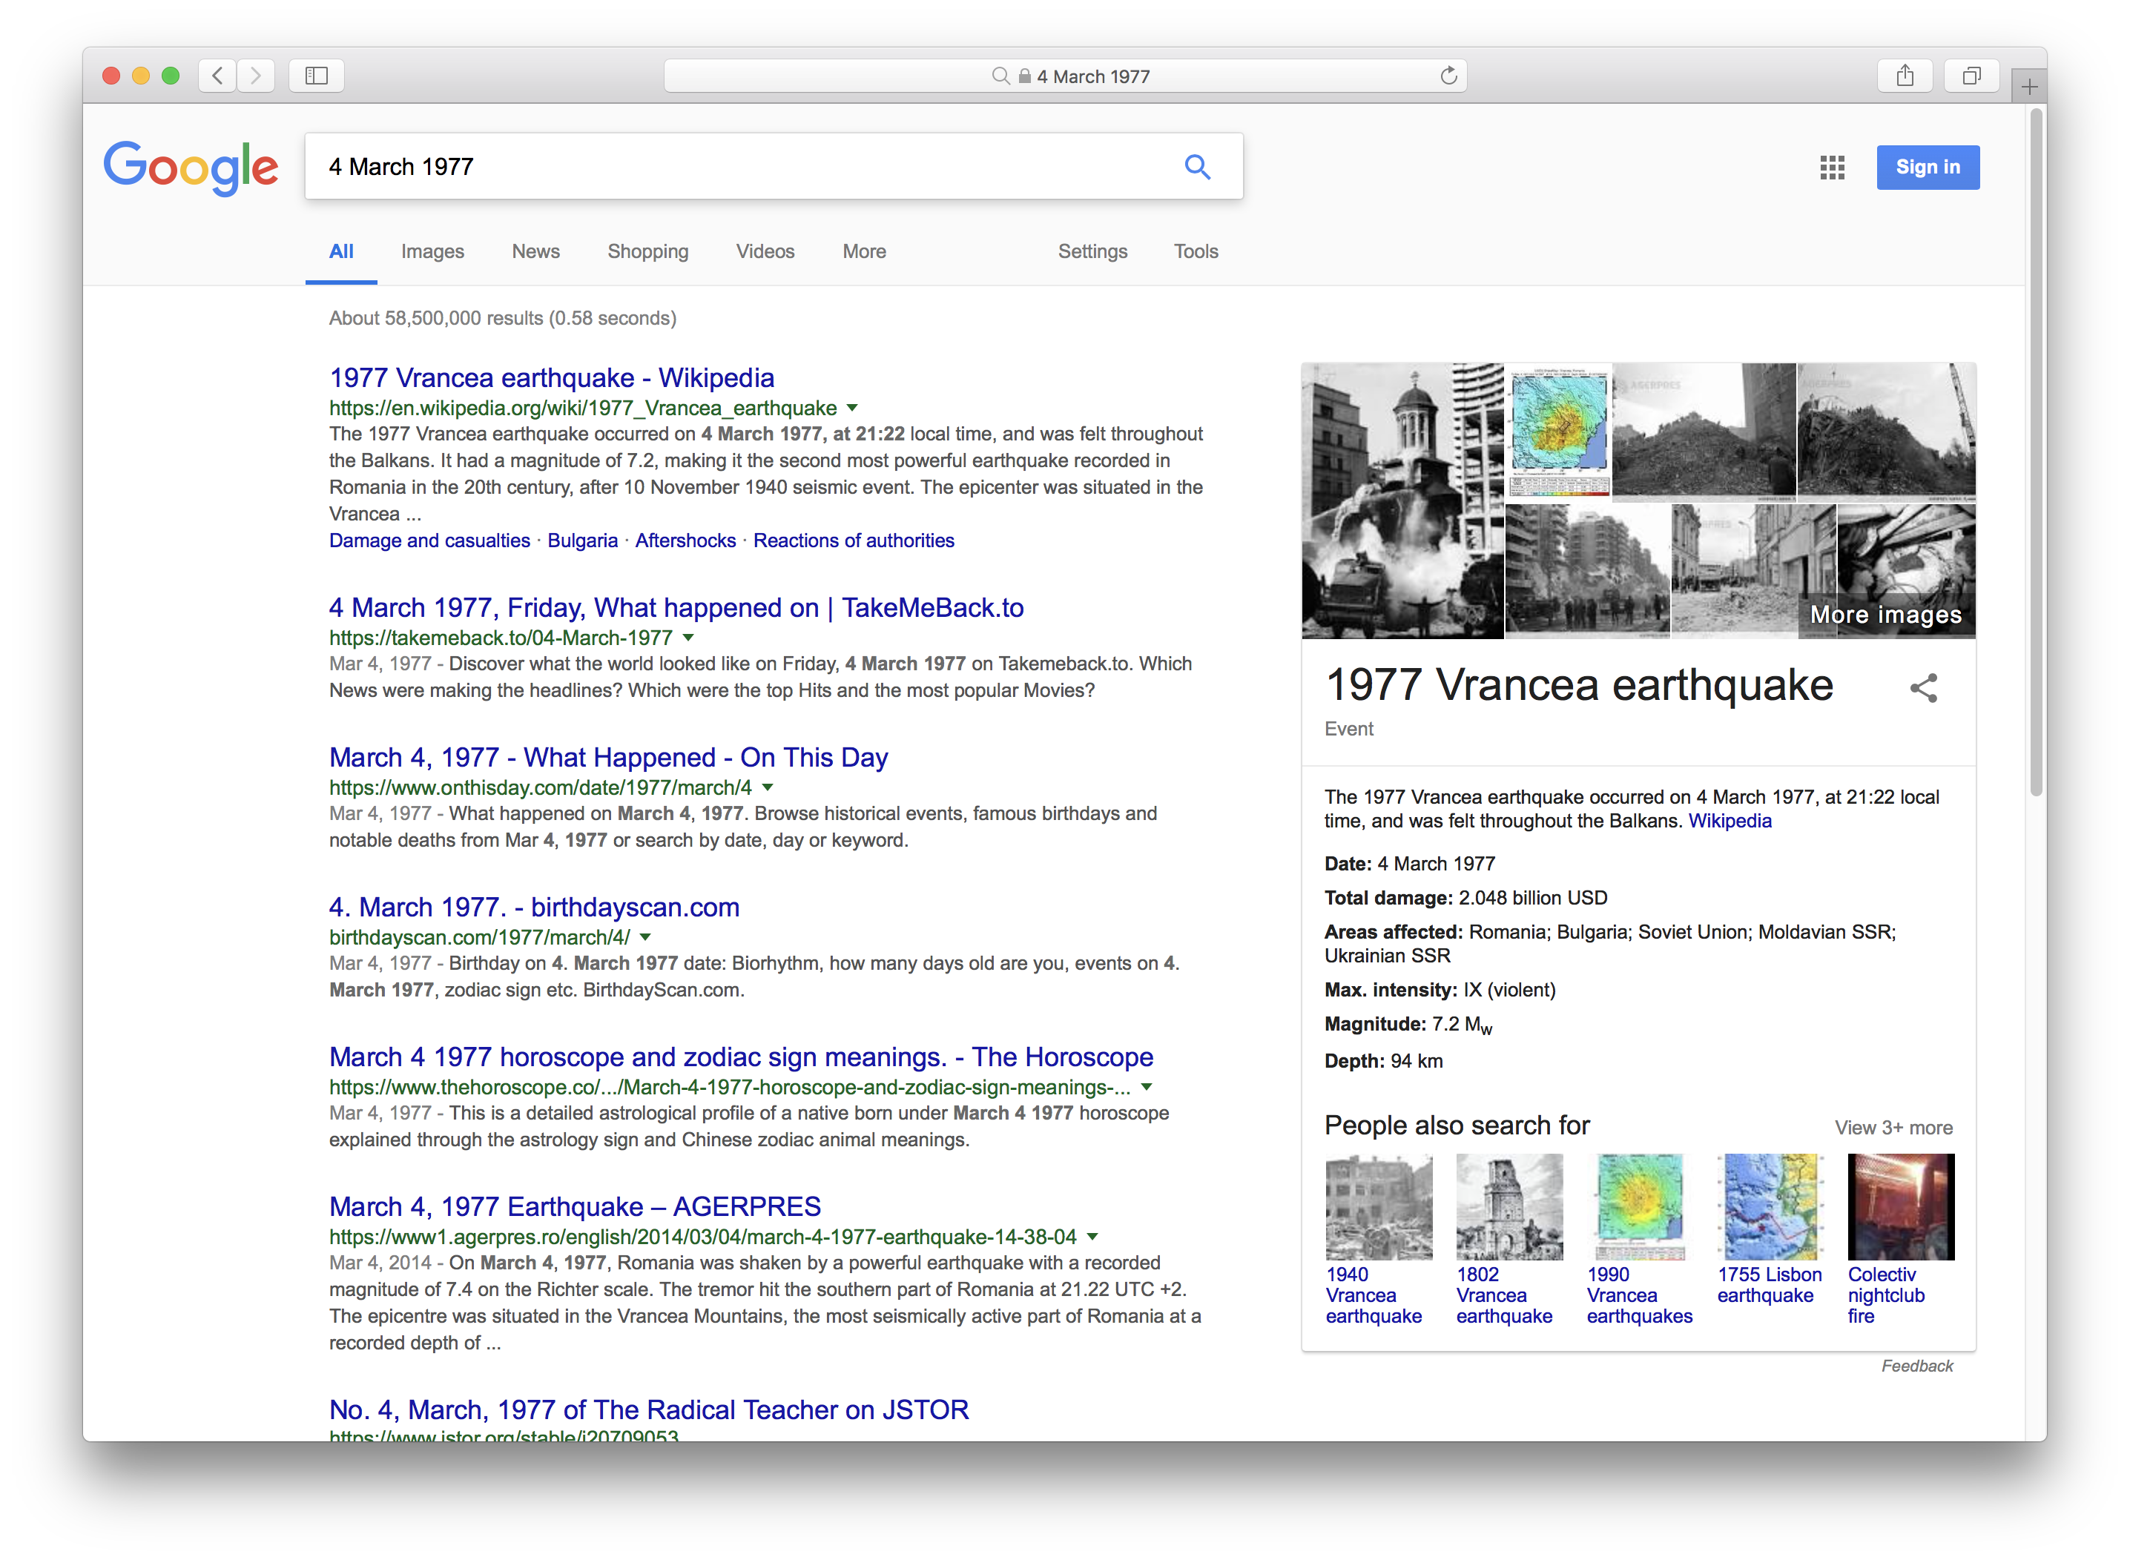Click the Feedback link below the panel

(1916, 1366)
